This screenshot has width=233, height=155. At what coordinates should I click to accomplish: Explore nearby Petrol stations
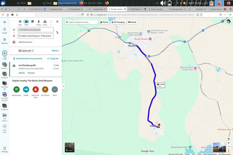(35, 89)
